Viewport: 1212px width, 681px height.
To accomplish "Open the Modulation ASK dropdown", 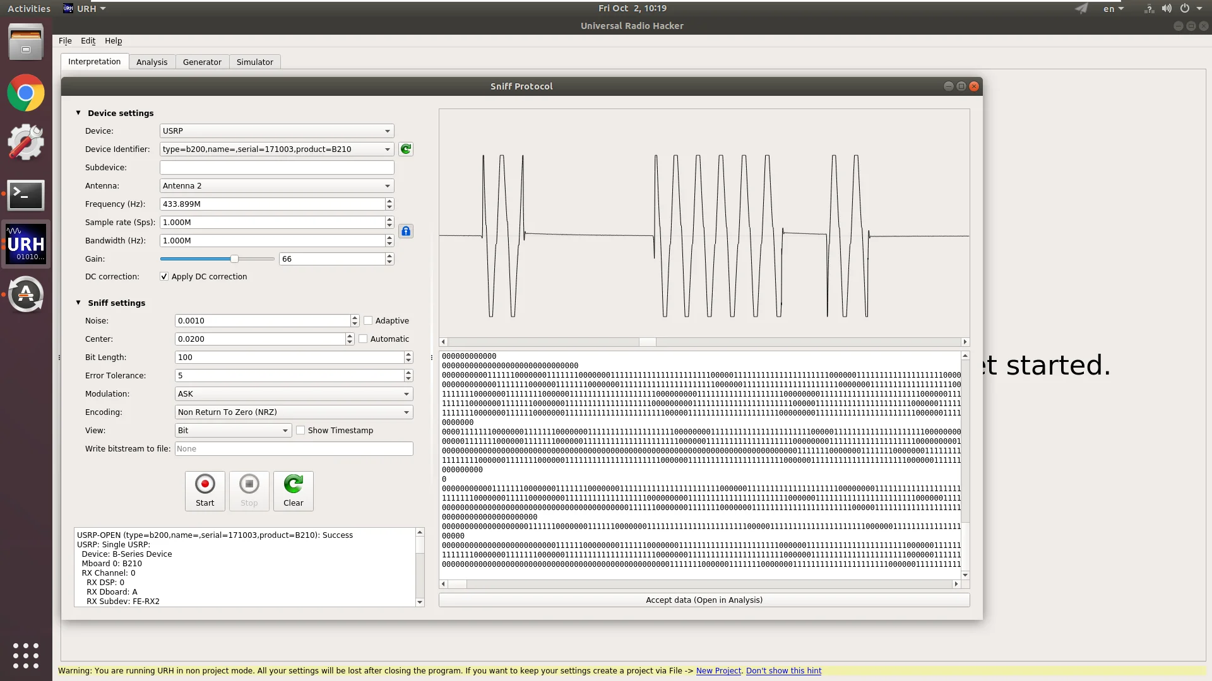I will [x=294, y=394].
